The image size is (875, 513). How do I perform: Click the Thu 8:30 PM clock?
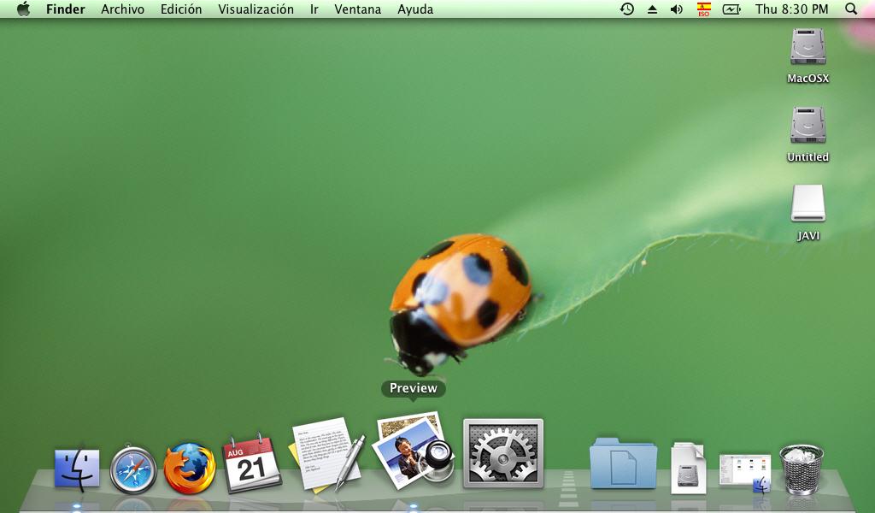[x=791, y=9]
